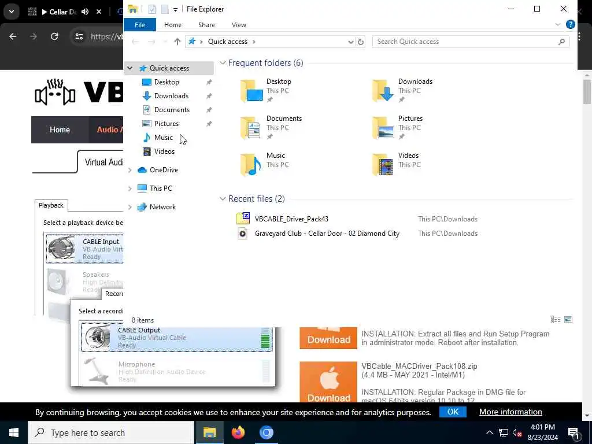Viewport: 592px width, 444px height.
Task: Expand the Network tree node
Action: 130,207
